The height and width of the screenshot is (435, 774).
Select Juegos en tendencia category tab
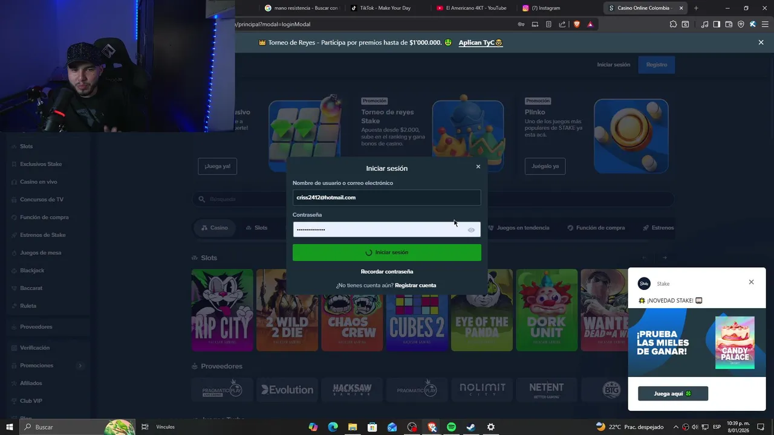tap(518, 228)
